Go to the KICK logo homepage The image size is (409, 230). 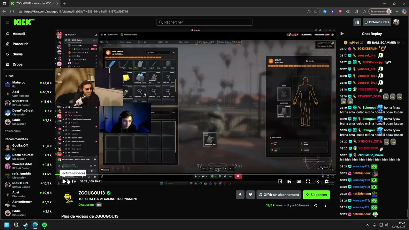click(x=24, y=22)
